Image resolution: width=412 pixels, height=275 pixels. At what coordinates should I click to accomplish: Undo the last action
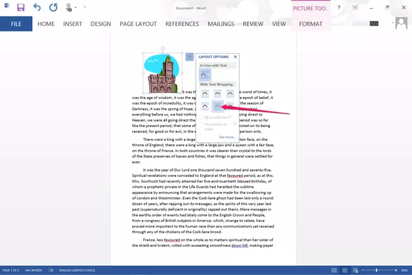coord(37,7)
